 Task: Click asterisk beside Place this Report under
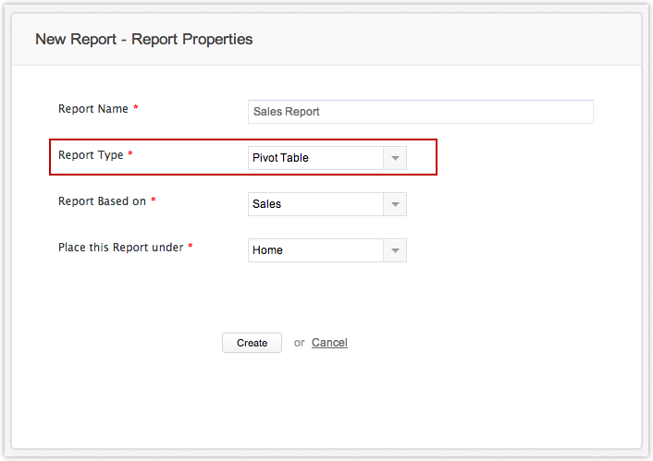[x=191, y=248]
